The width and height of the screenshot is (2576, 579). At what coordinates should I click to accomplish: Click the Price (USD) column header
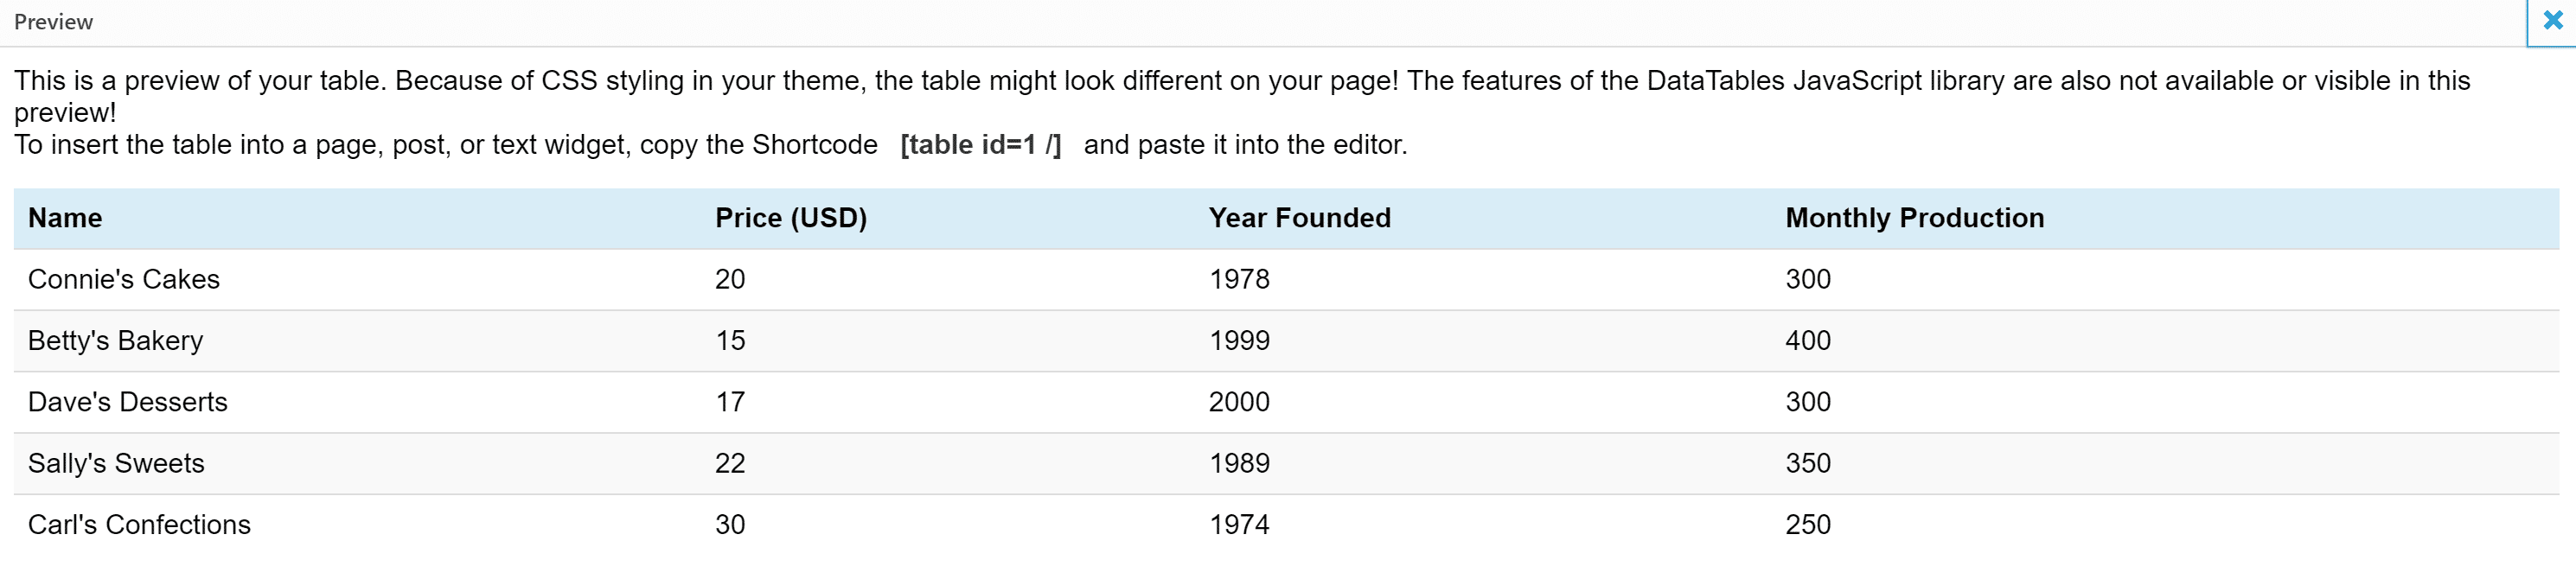pos(790,218)
